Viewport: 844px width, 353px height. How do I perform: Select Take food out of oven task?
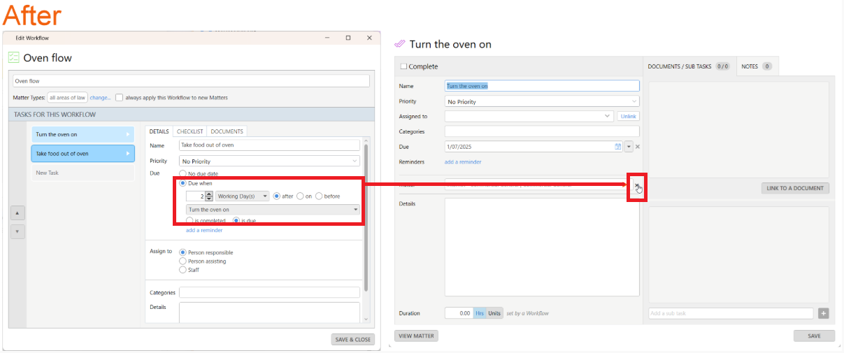[x=83, y=153]
